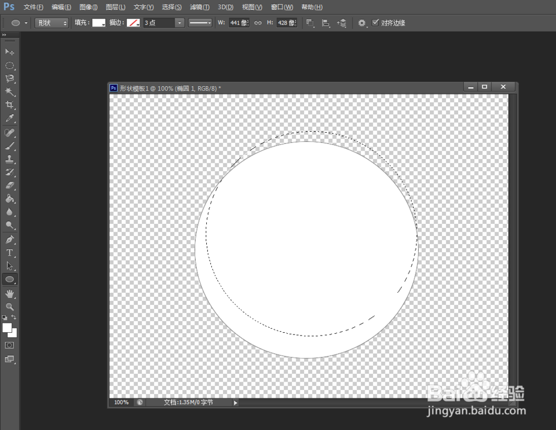Change the screen mode

9,359
